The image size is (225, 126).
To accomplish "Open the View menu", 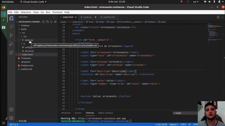I will 36,12.
